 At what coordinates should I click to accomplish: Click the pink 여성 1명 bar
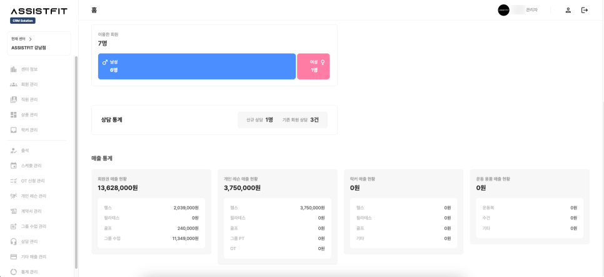(x=313, y=66)
